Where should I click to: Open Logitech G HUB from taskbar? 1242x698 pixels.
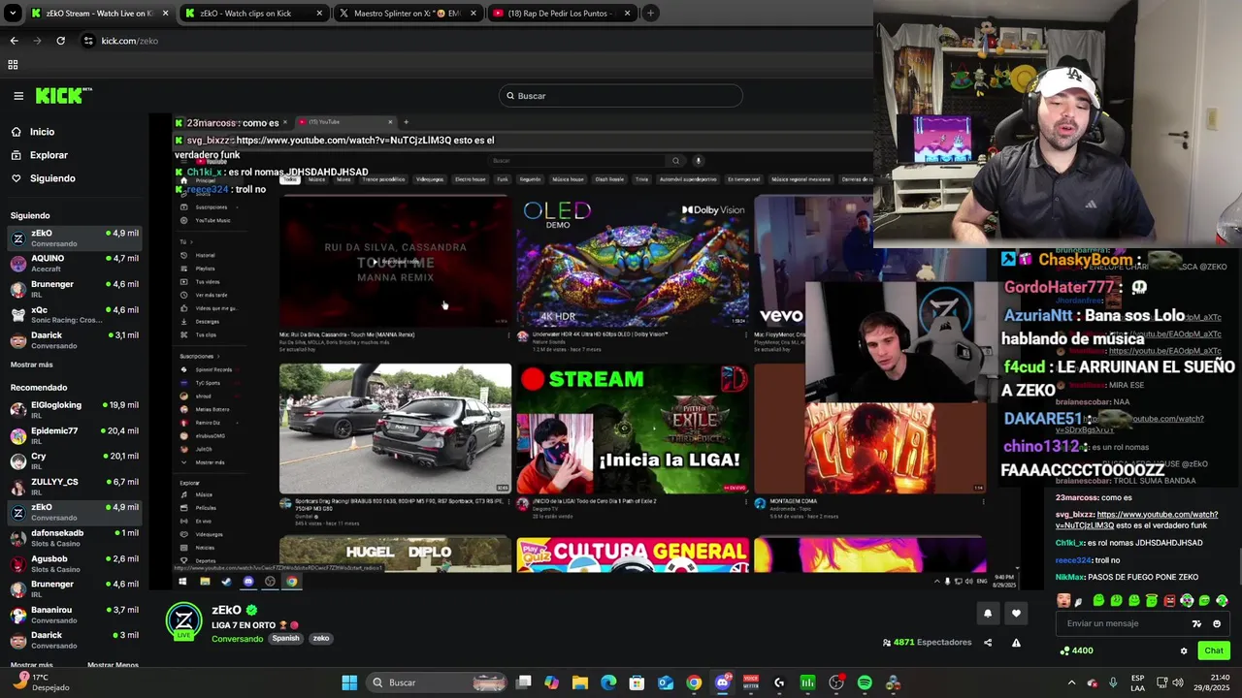click(779, 682)
